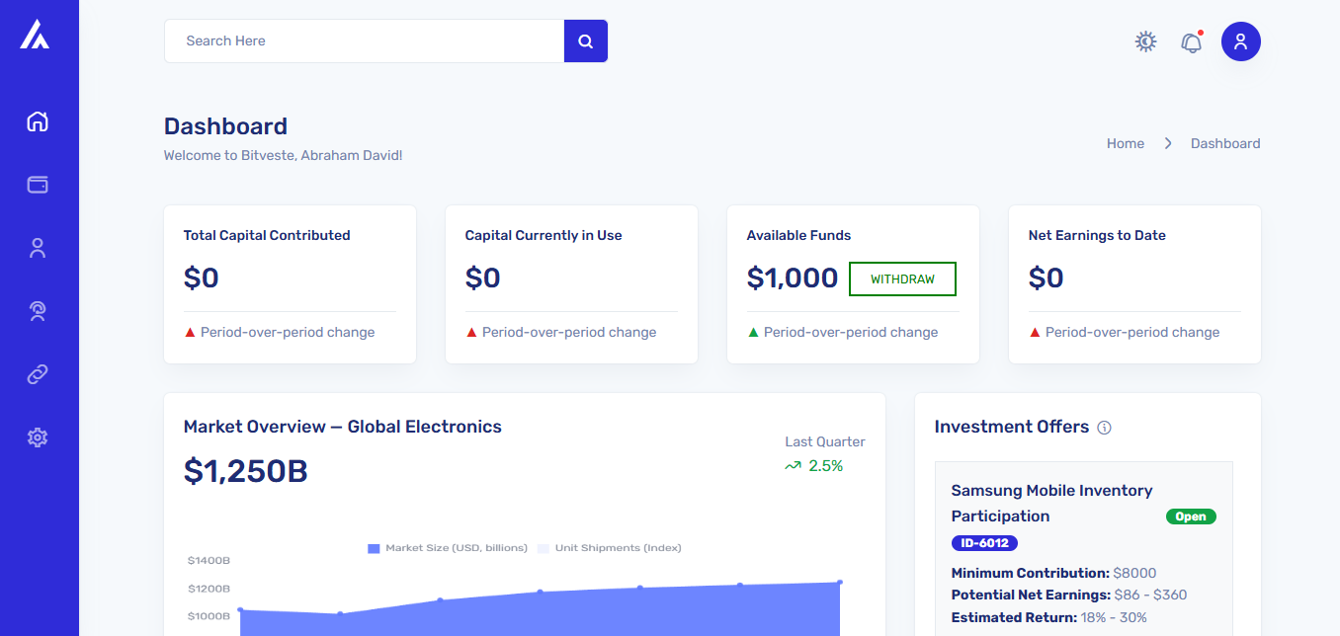Click the Search Here input field
Image resolution: width=1340 pixels, height=636 pixels.
(x=364, y=41)
